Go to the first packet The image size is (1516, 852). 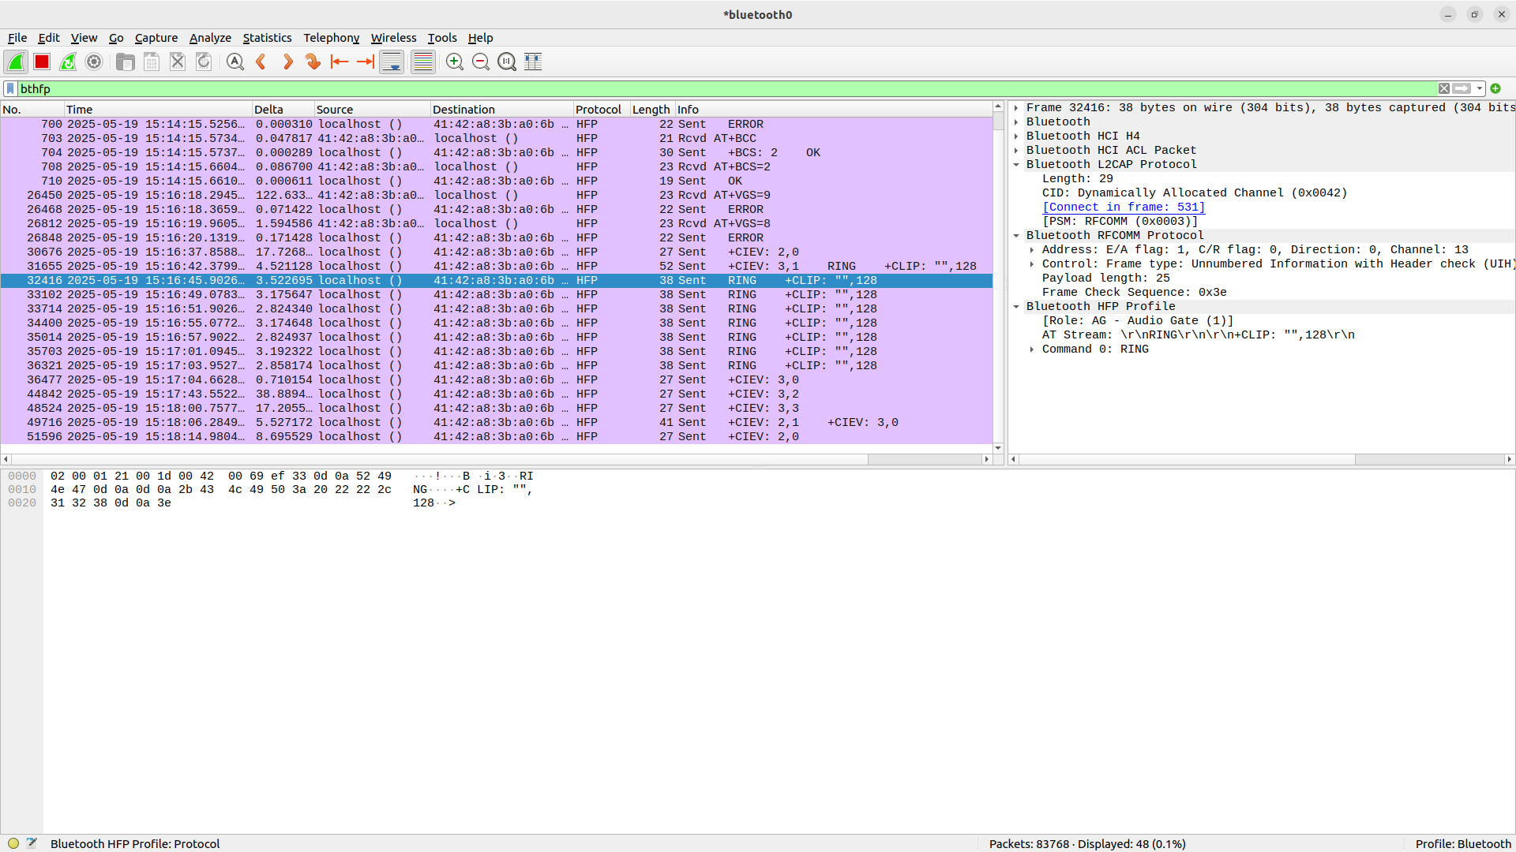[339, 62]
